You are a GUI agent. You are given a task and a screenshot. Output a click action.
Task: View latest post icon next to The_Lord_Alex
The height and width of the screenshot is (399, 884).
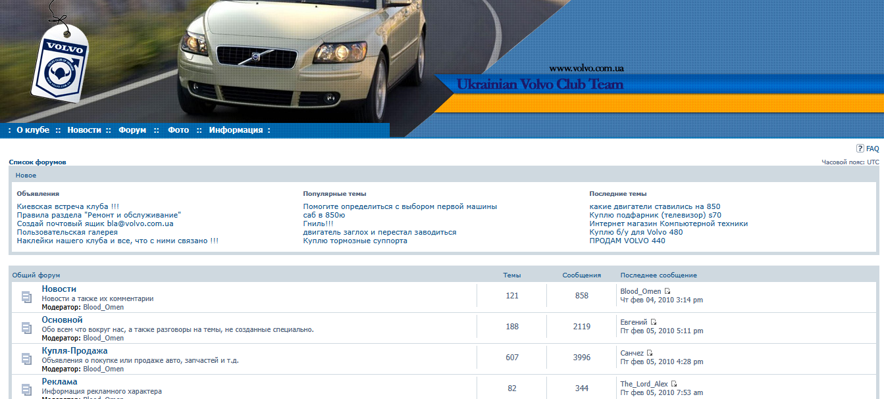click(x=674, y=384)
